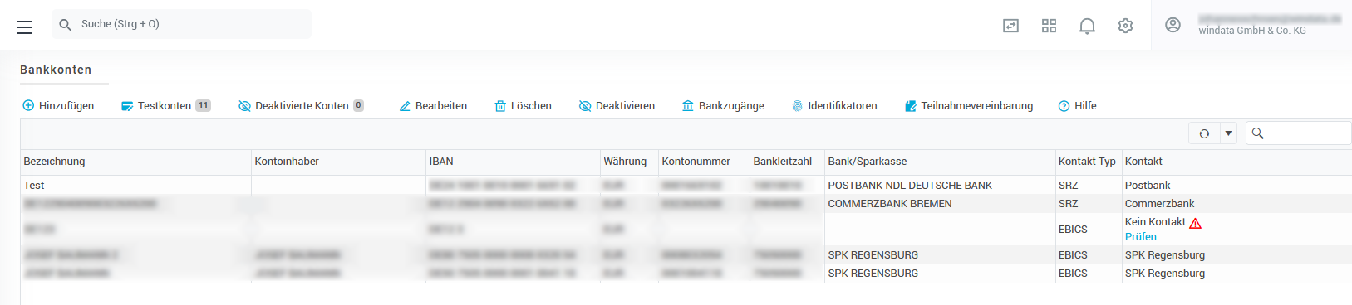The height and width of the screenshot is (305, 1352).
Task: Add a new bank account via Hinzufügen
Action: tap(58, 106)
